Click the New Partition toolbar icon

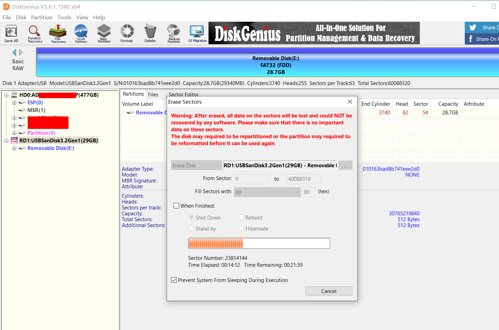click(x=104, y=34)
